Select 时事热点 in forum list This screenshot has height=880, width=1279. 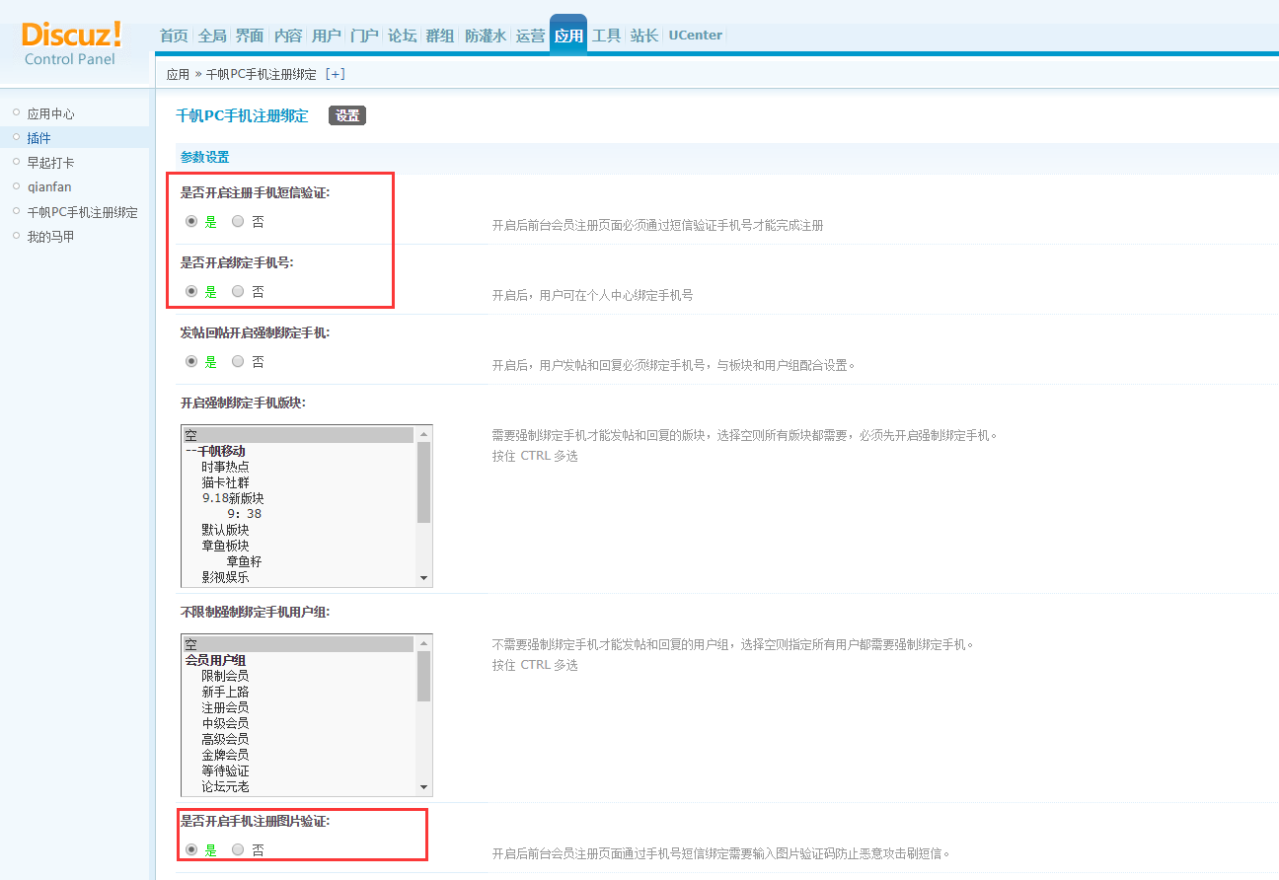298,467
